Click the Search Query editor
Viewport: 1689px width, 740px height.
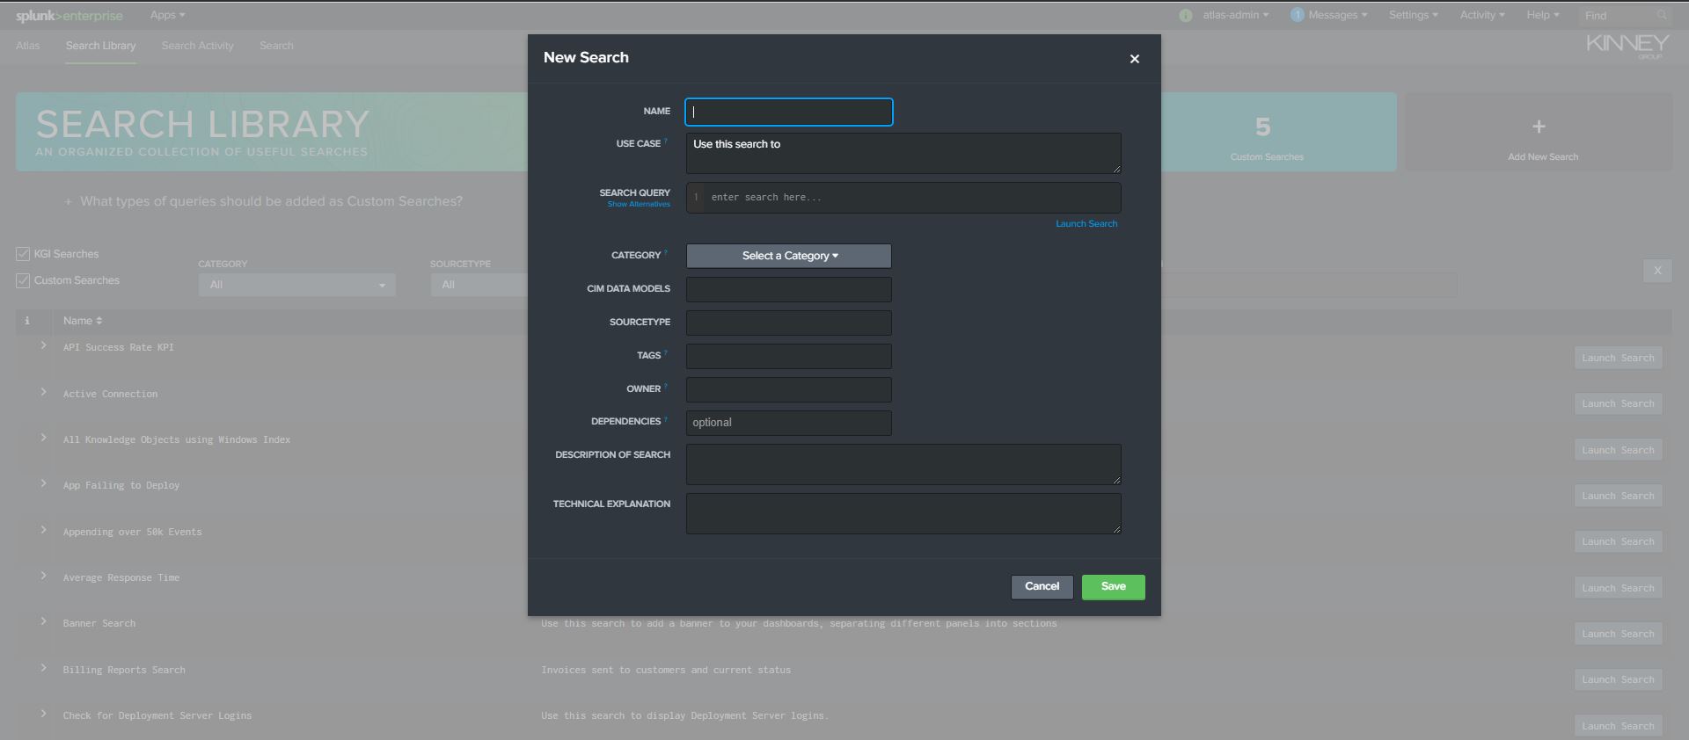[903, 197]
